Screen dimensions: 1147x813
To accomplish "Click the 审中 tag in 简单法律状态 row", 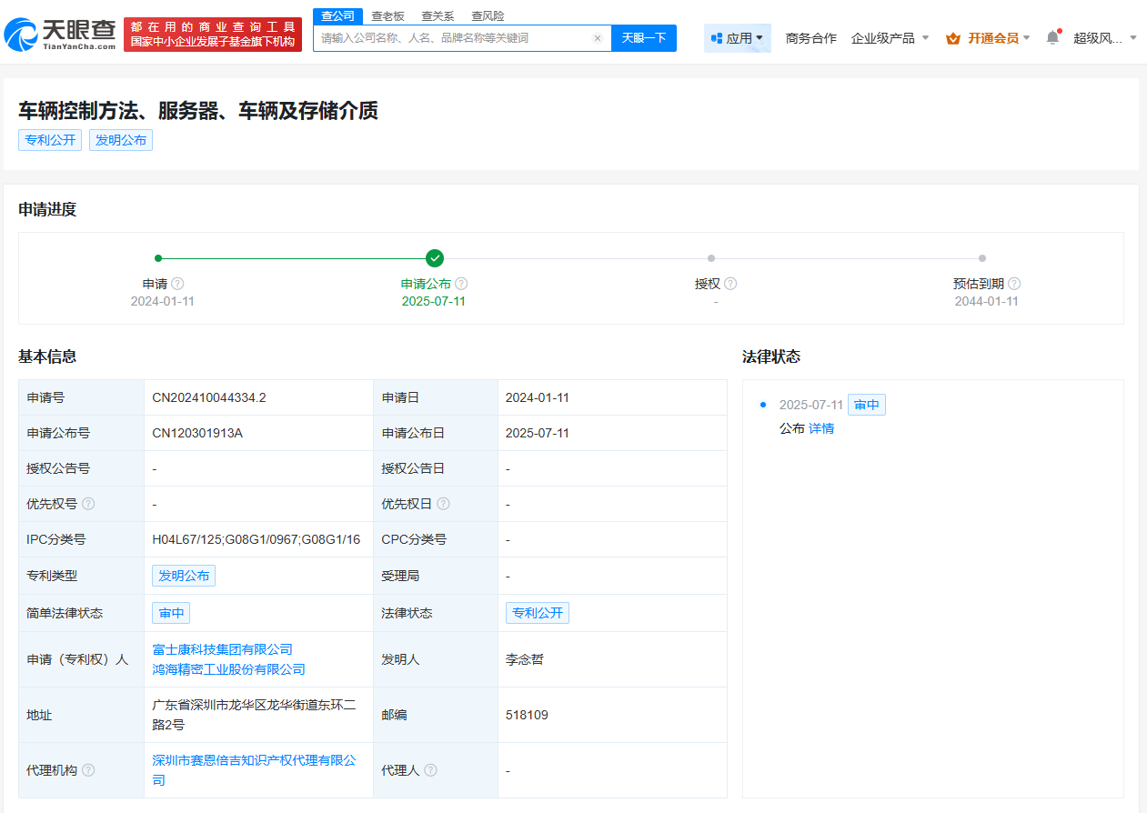I will [171, 613].
